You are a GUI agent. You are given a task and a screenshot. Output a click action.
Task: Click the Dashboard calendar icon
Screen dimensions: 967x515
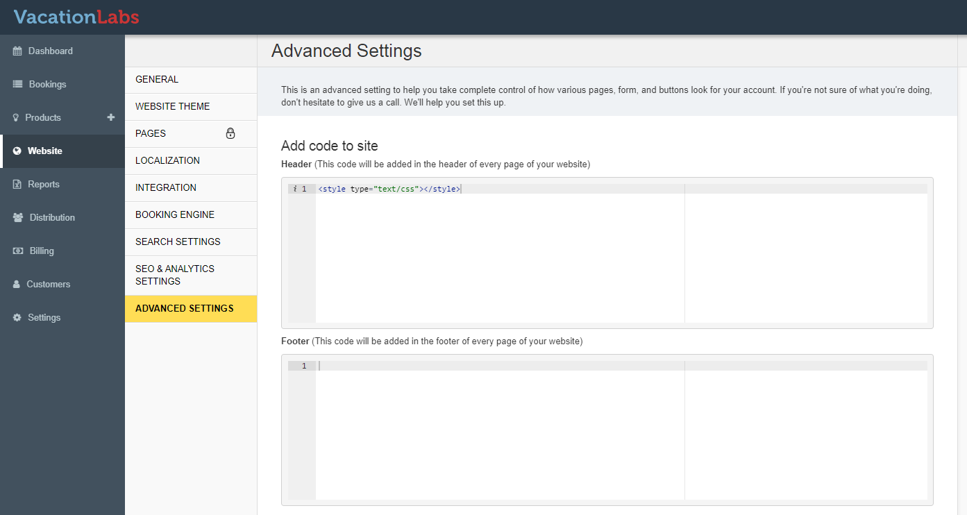click(x=17, y=51)
